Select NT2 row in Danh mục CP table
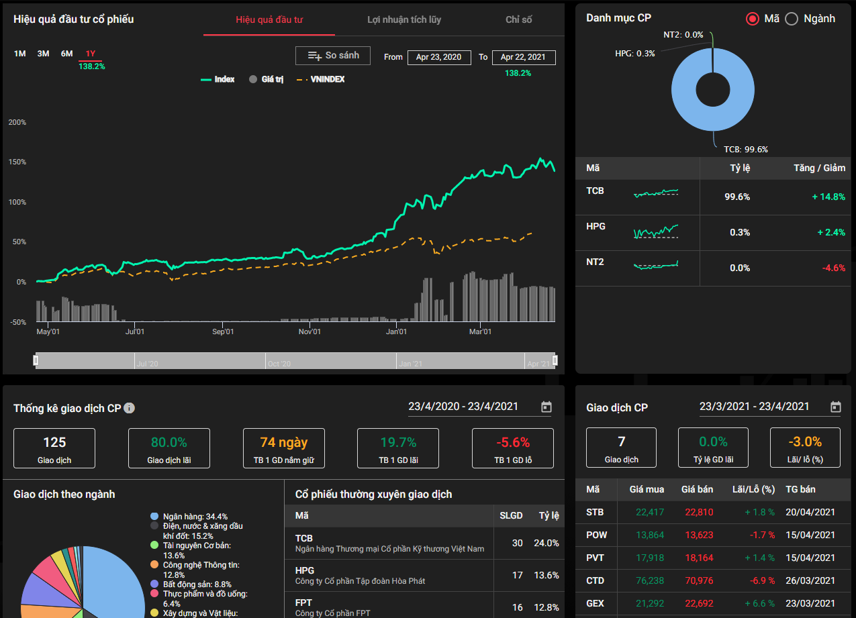856x618 pixels. 713,268
